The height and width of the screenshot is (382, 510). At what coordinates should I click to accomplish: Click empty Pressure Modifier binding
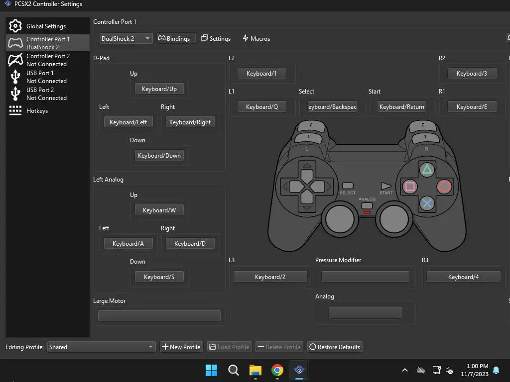click(366, 277)
